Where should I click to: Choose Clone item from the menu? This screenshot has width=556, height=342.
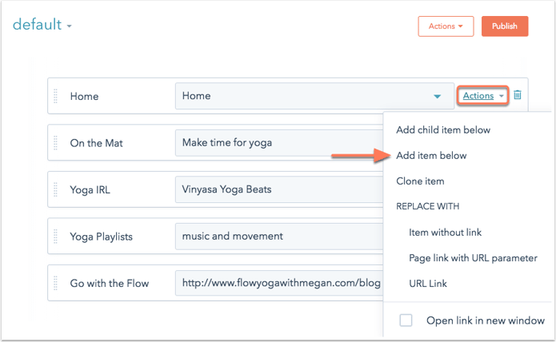click(420, 181)
